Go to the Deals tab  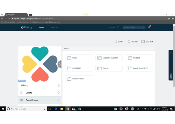[x=42, y=27]
